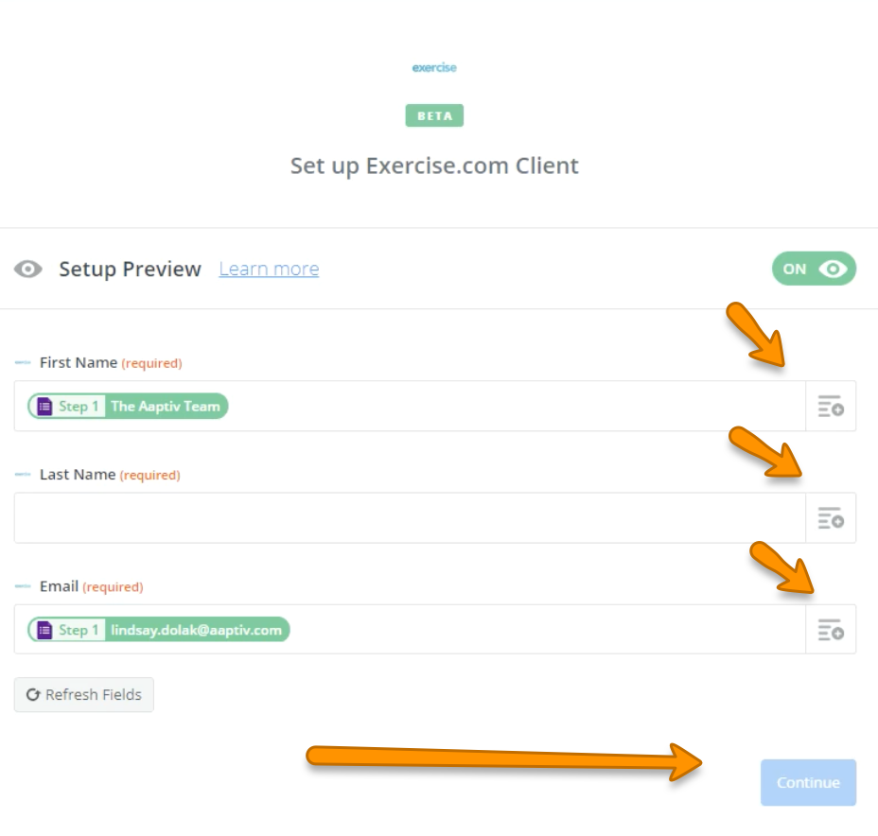The height and width of the screenshot is (836, 878).
Task: Click the eye icon beside Setup Preview
Action: (x=28, y=270)
